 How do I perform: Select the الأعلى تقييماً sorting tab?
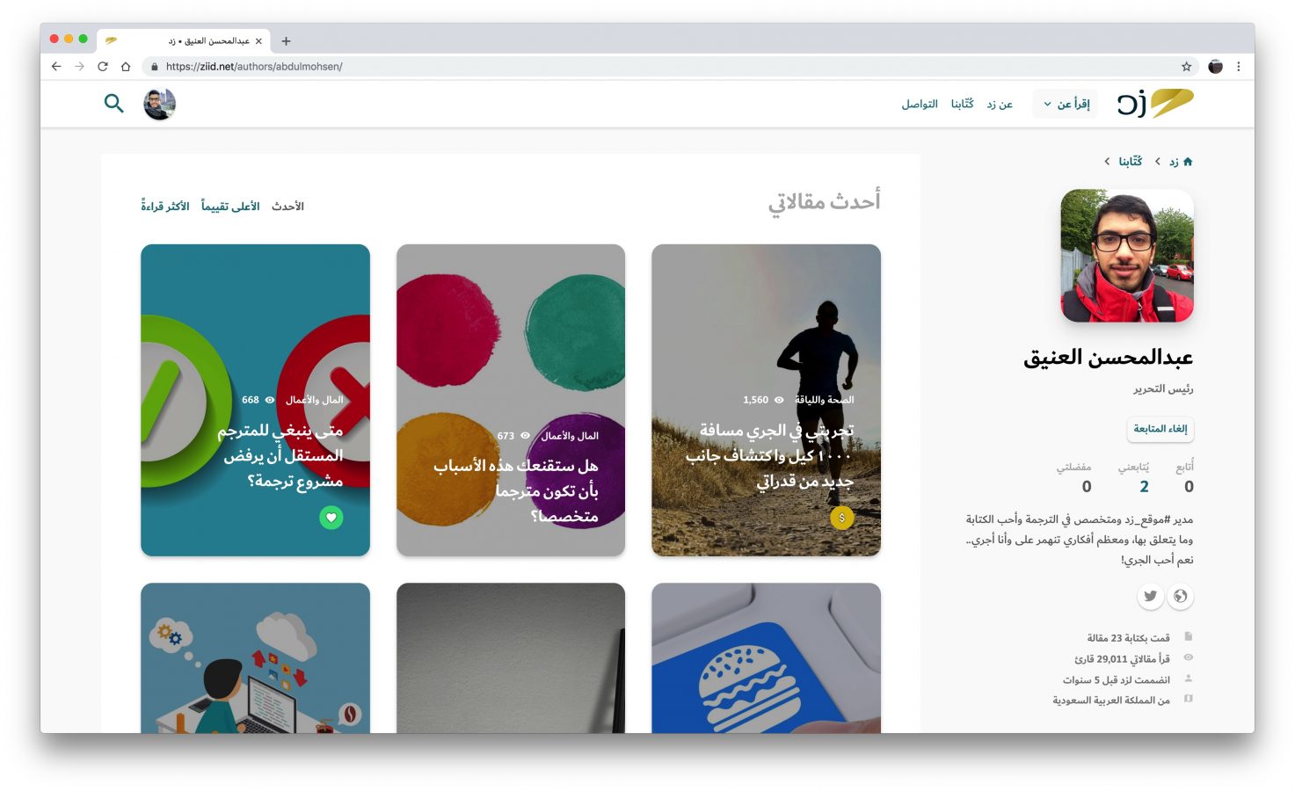[x=230, y=207]
